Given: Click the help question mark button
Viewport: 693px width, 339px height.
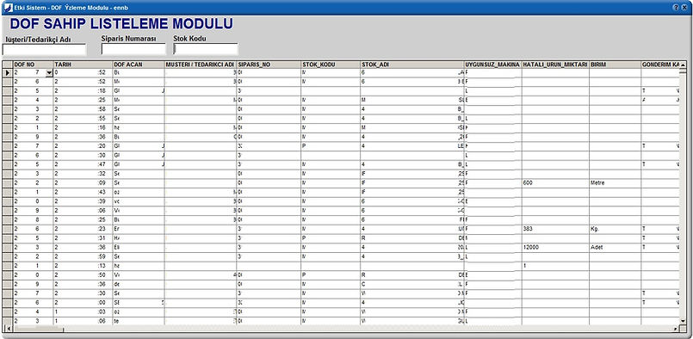Looking at the screenshot, I should (676, 8).
